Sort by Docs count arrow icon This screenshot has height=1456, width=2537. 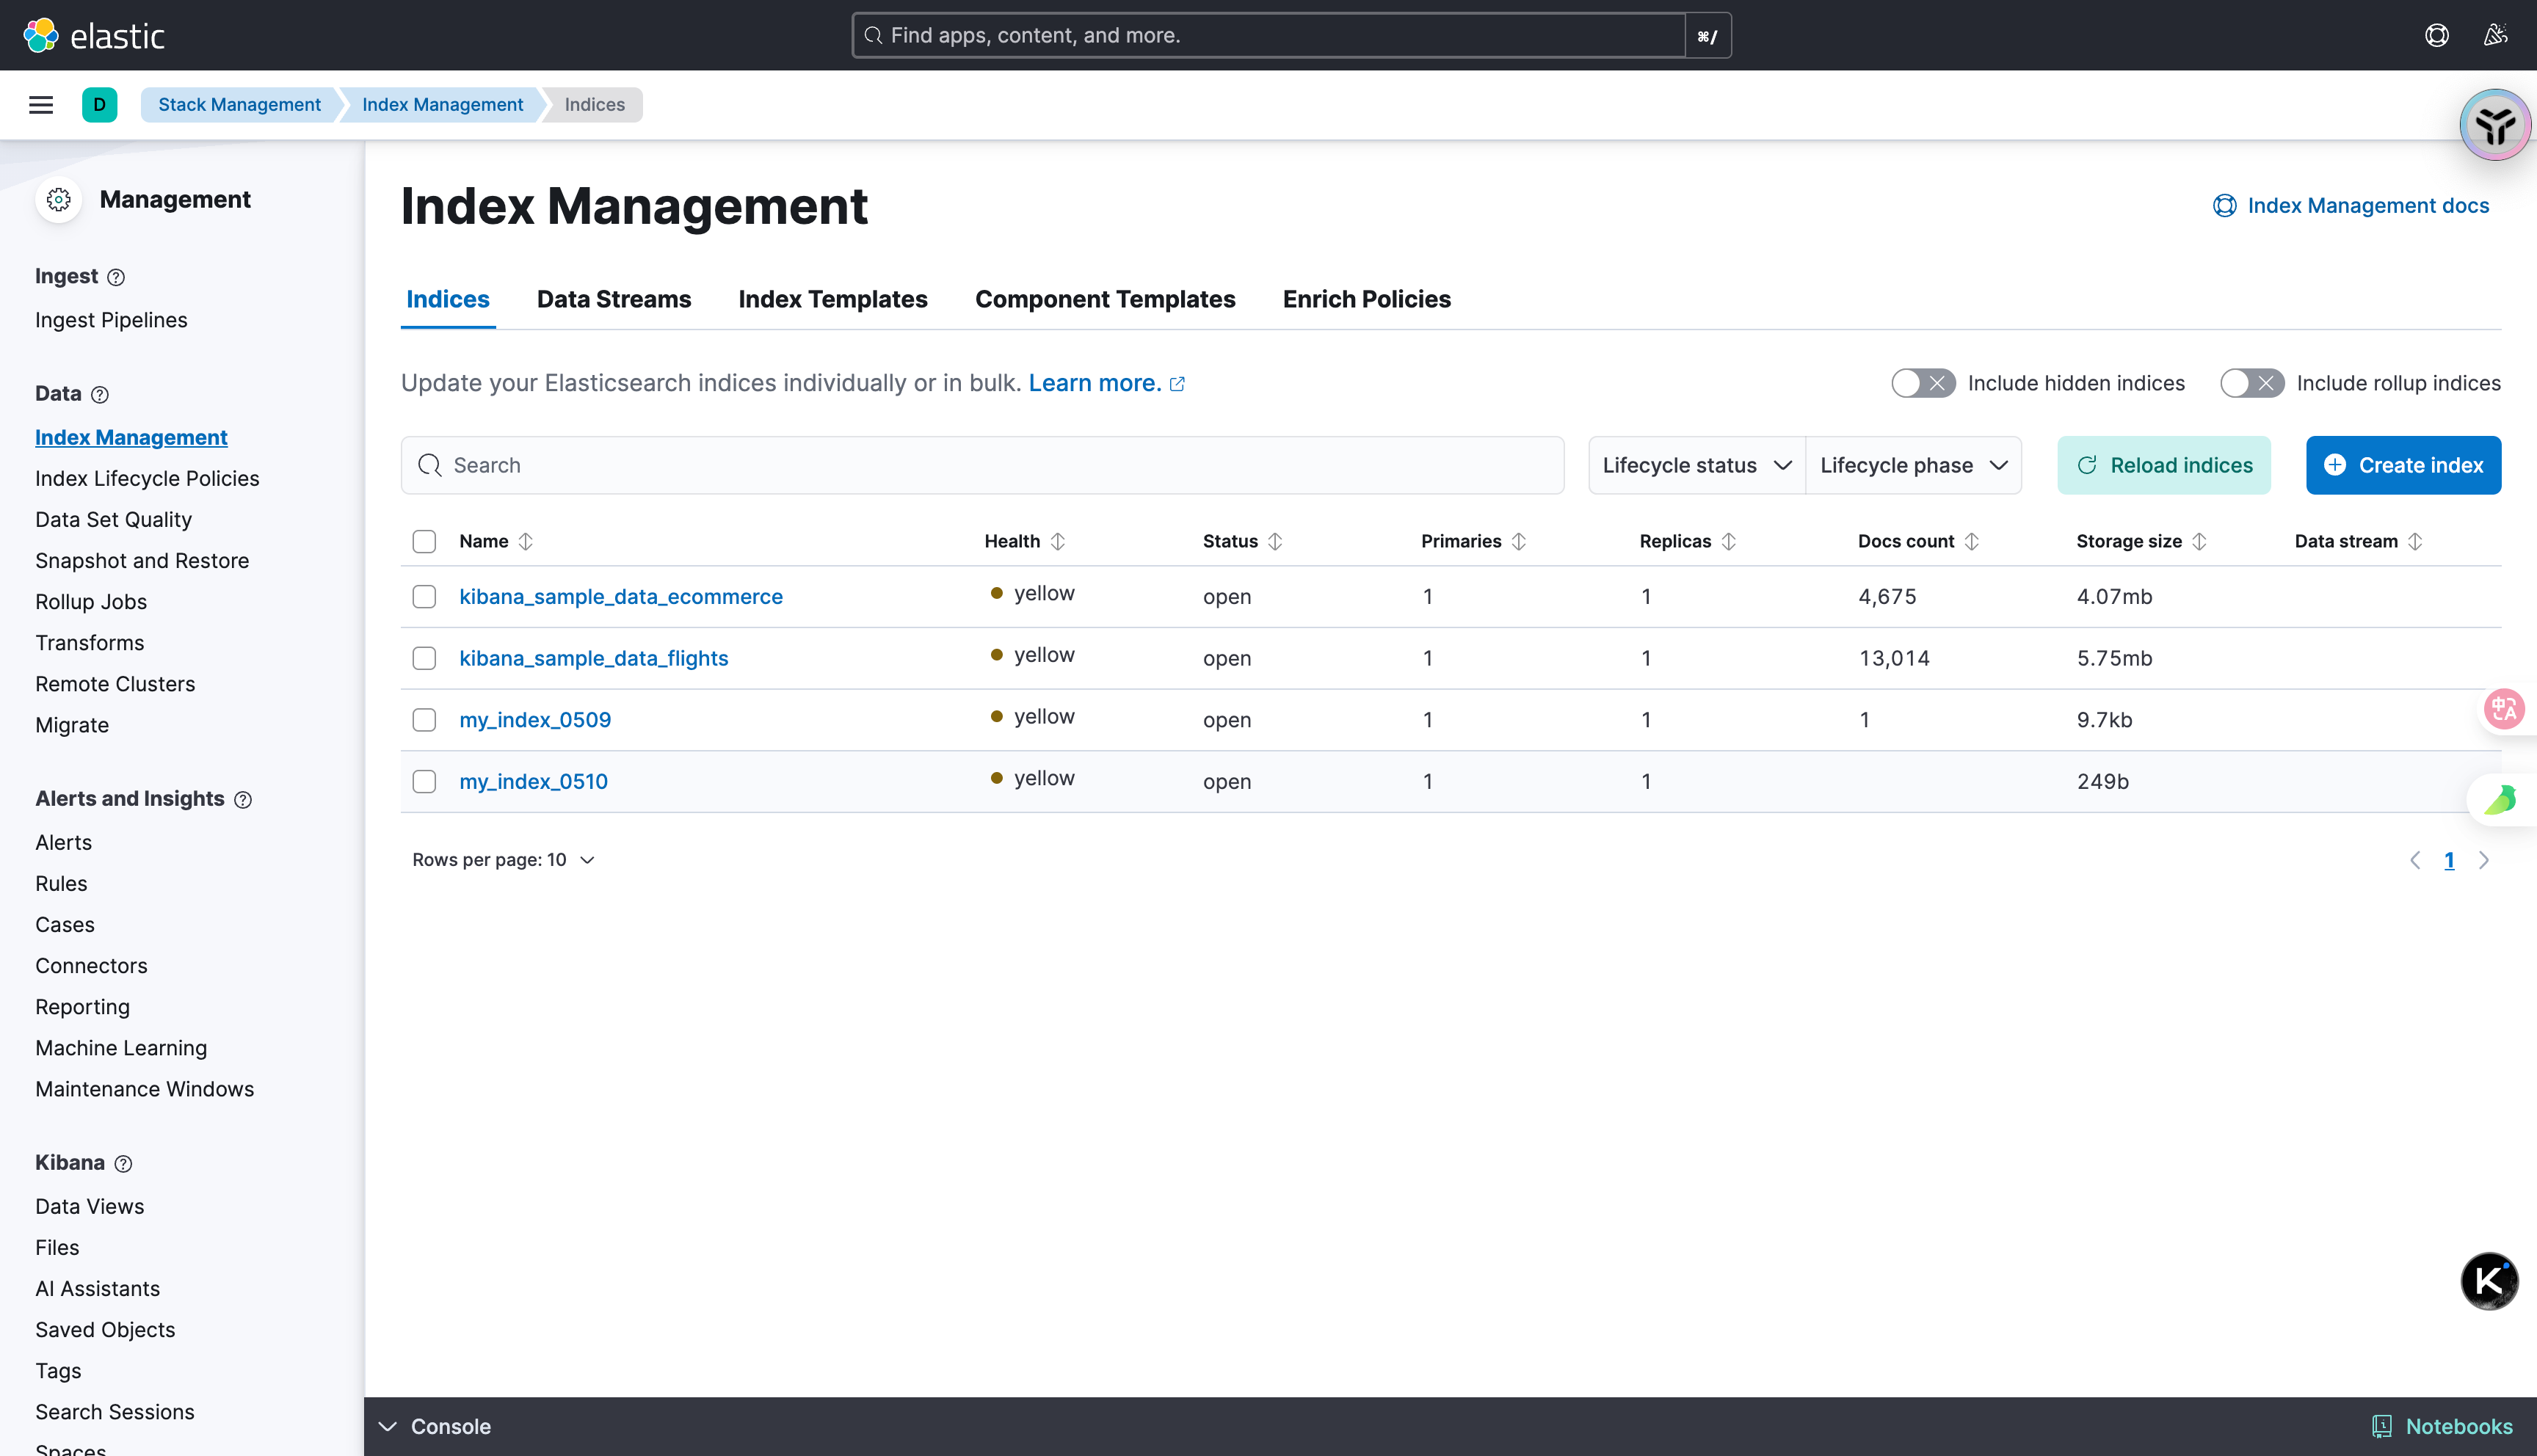click(1971, 541)
